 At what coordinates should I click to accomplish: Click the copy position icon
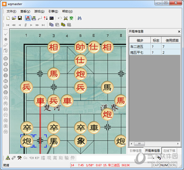pos(51,25)
